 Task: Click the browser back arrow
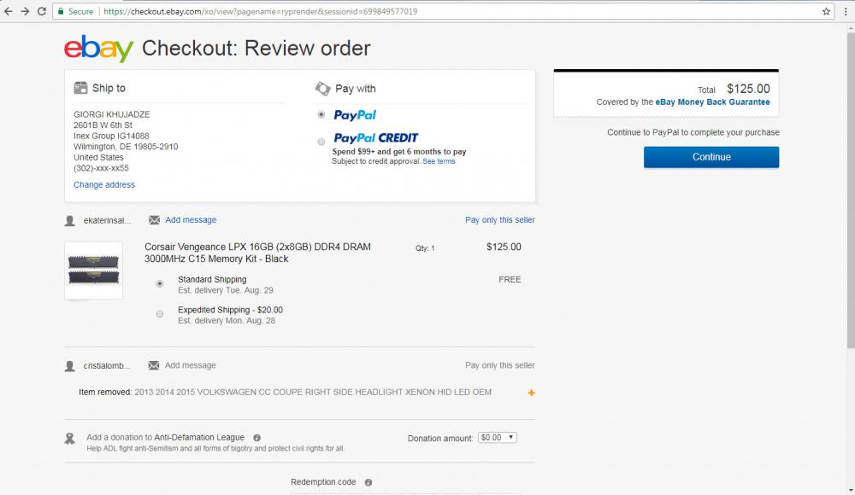[x=9, y=11]
